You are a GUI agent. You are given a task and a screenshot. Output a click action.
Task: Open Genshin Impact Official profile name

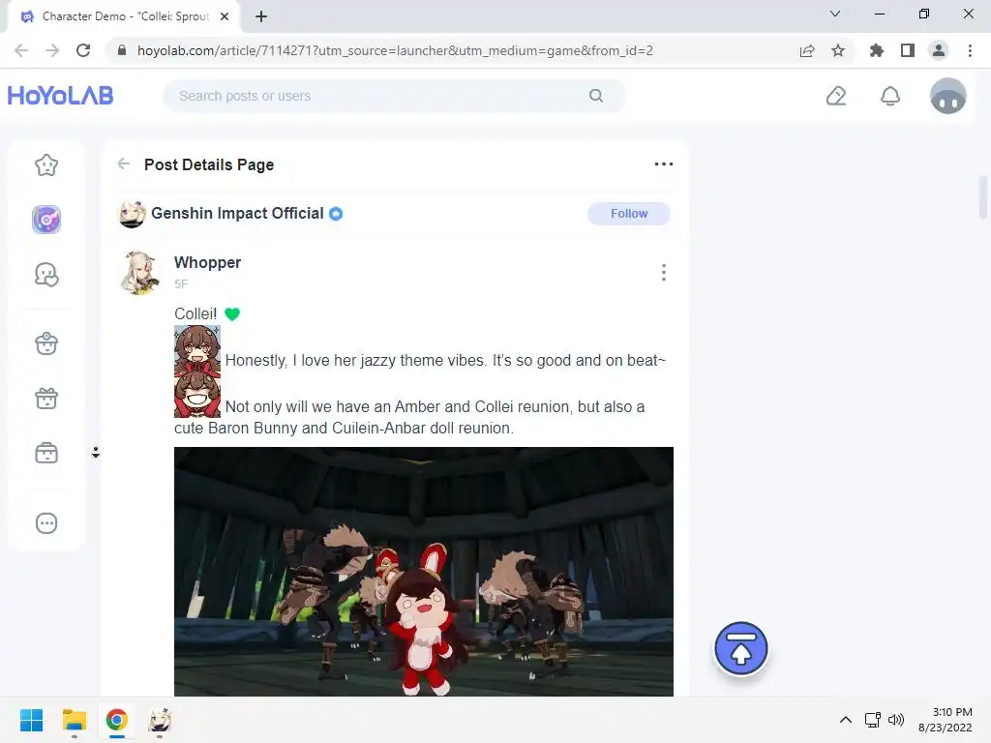[x=237, y=214]
